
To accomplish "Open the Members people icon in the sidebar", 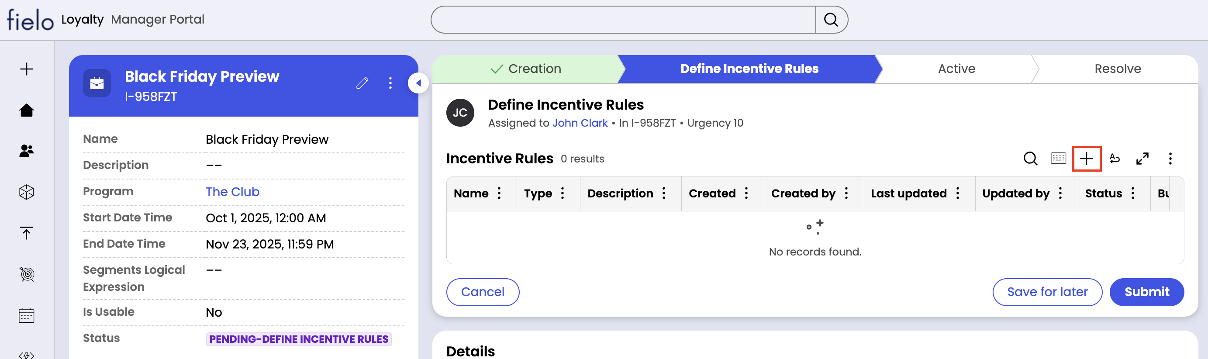I will tap(27, 151).
